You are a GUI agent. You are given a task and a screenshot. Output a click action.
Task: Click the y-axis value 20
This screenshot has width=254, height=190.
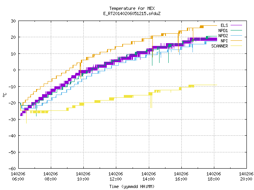[x=13, y=37]
